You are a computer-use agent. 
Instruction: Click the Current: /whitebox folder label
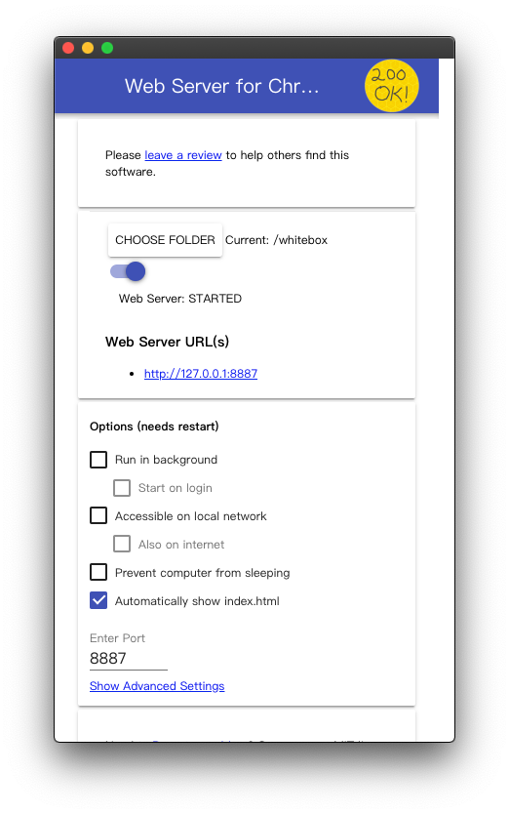click(x=277, y=240)
